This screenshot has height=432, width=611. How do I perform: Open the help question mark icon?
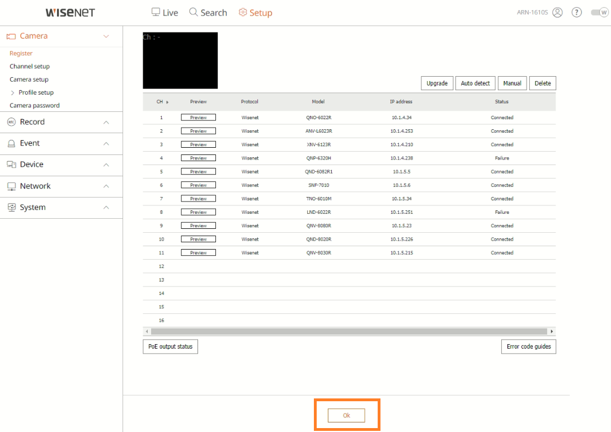[x=577, y=12]
